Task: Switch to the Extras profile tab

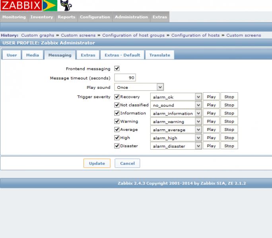Action: [88, 55]
